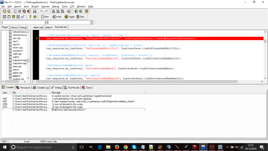Click the Toggle bookmark button

(69, 17)
